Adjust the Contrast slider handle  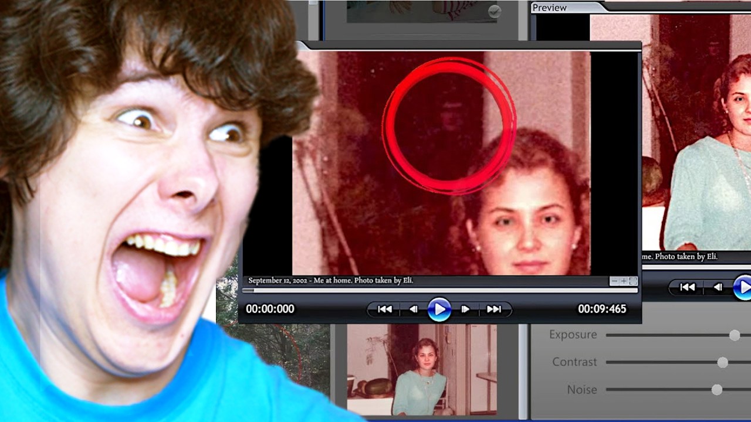[x=722, y=362]
